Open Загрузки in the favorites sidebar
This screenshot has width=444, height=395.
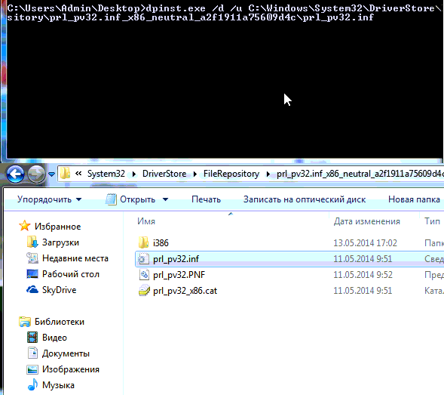pos(60,242)
